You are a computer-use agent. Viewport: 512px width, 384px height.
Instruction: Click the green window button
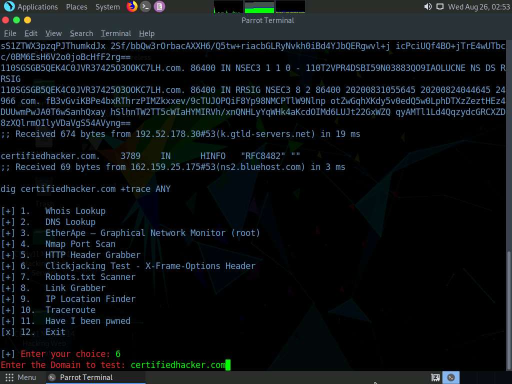click(x=16, y=20)
